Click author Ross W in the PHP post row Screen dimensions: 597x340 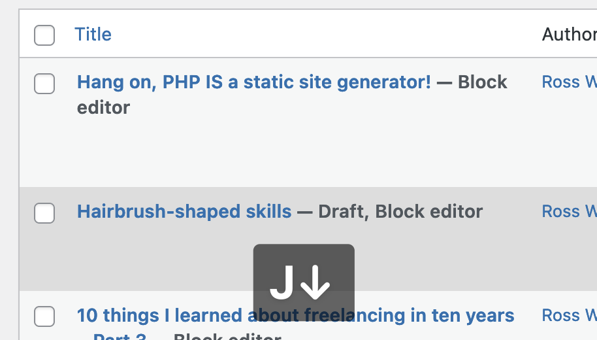(x=568, y=82)
